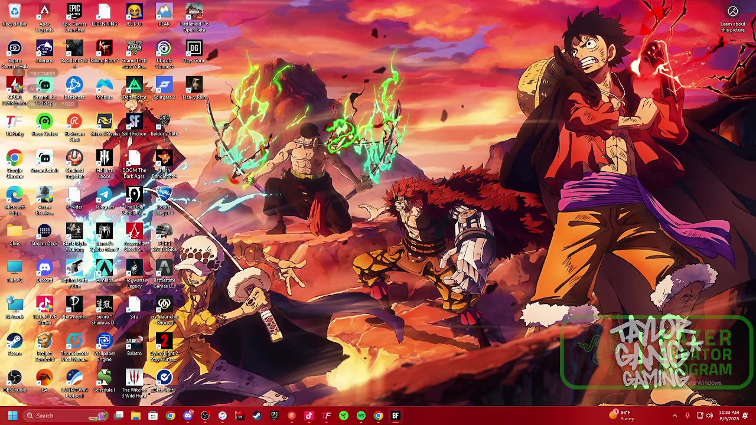Open Battle.net desktop icon
756x425 pixels.
[x=74, y=89]
